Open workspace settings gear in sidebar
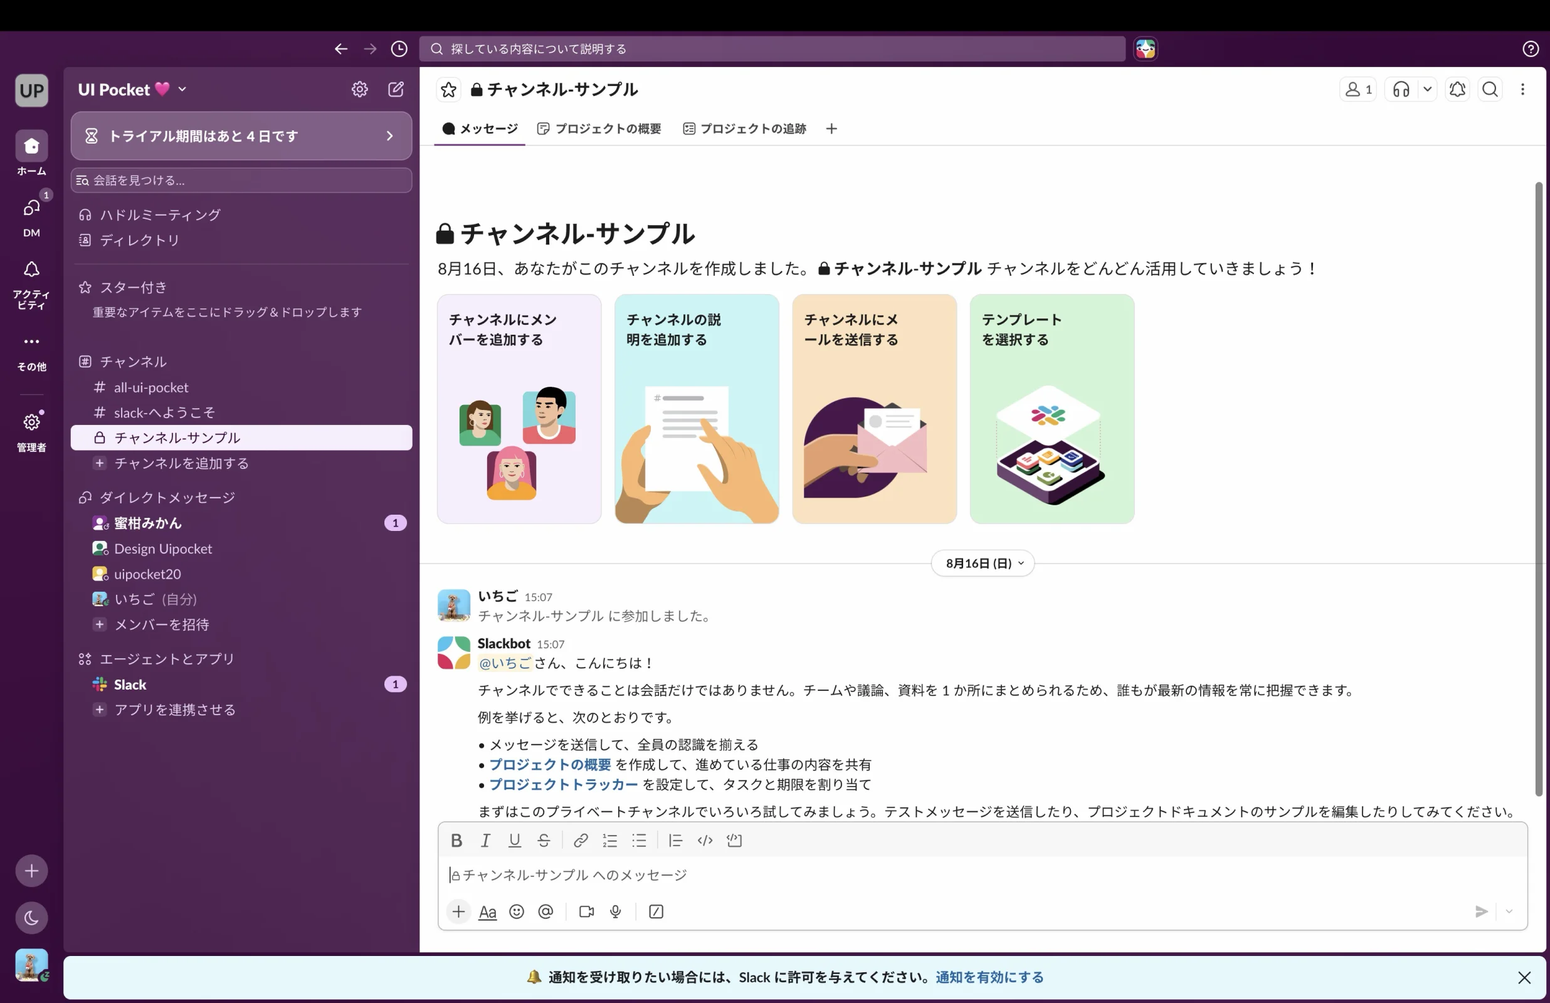 click(x=359, y=89)
